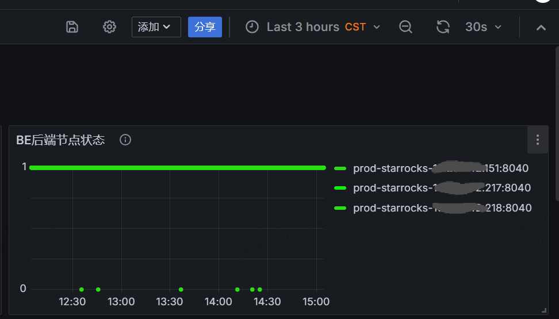Click the info icon beside BE后端节点状态

(x=125, y=140)
